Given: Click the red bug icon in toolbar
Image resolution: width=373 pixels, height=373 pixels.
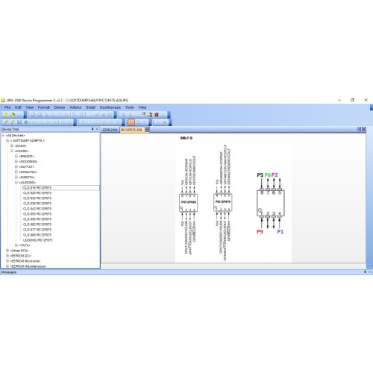Looking at the screenshot, I should coord(157,115).
